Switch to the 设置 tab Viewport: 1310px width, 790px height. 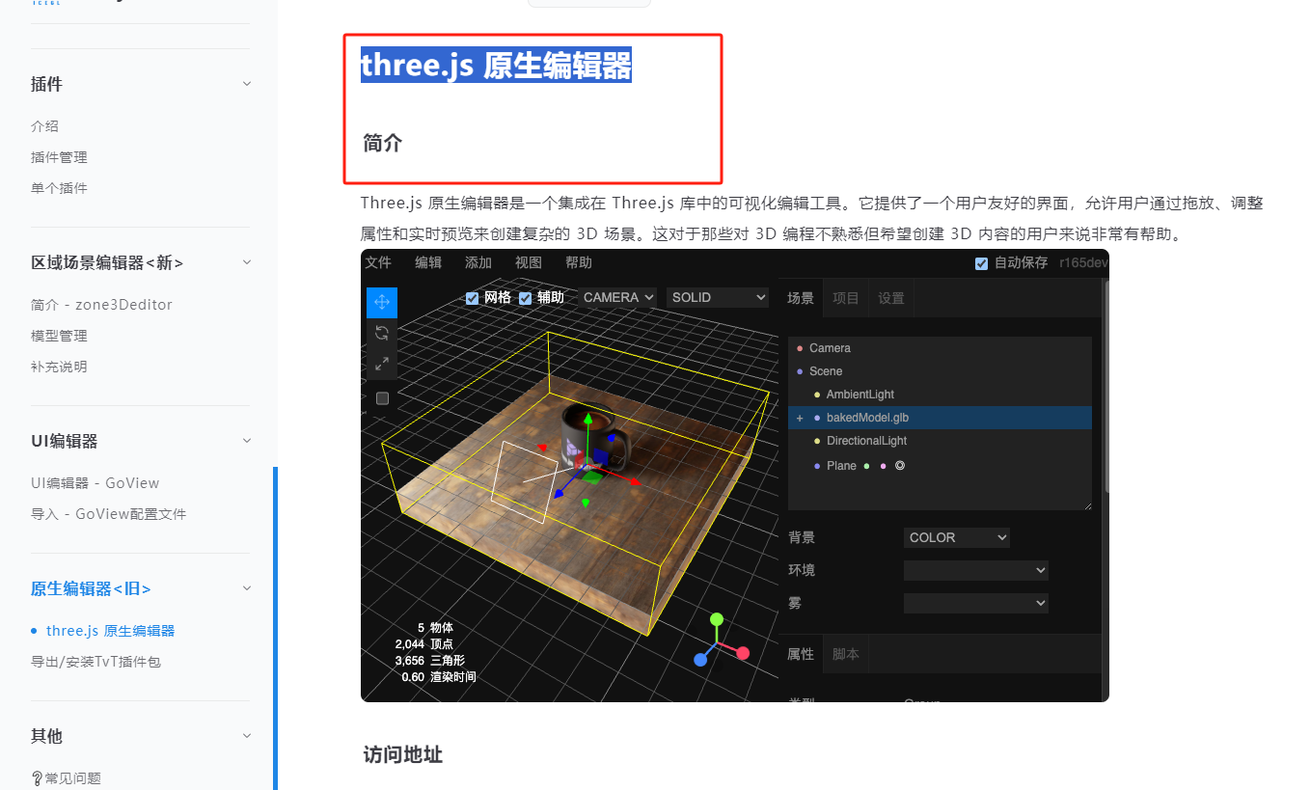click(x=891, y=298)
